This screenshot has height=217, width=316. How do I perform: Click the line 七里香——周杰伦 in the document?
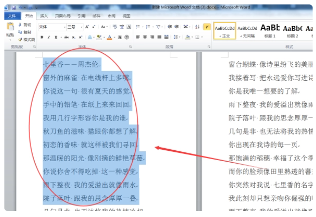pyautogui.click(x=71, y=64)
